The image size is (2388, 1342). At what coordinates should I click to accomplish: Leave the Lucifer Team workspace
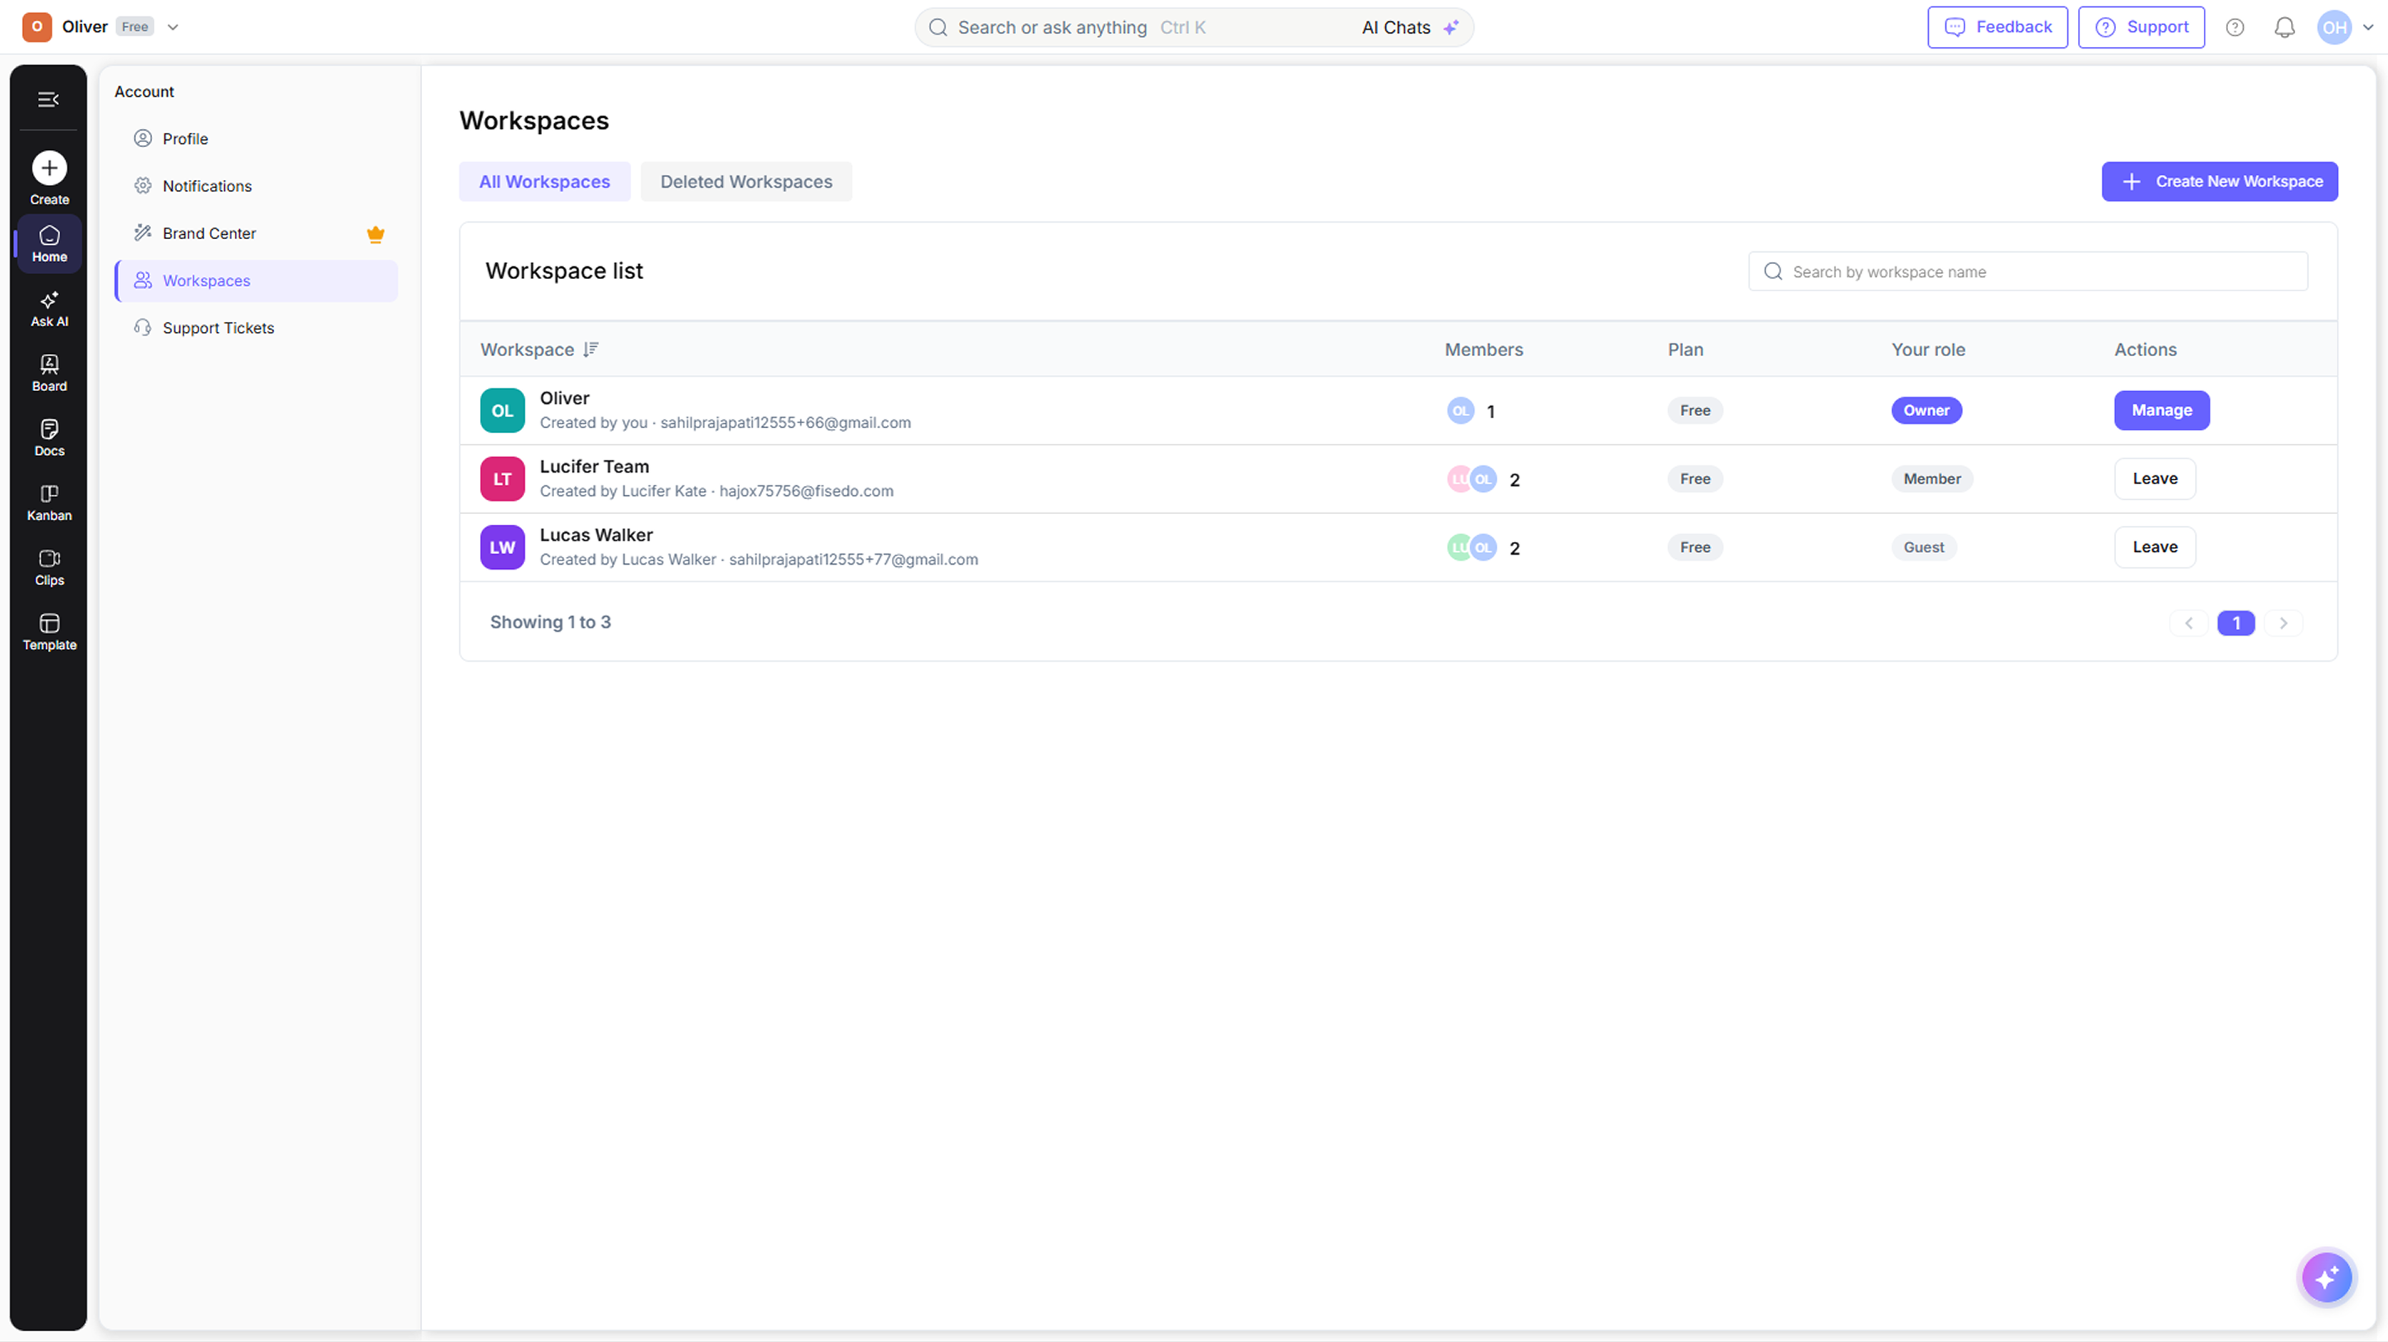coord(2154,479)
